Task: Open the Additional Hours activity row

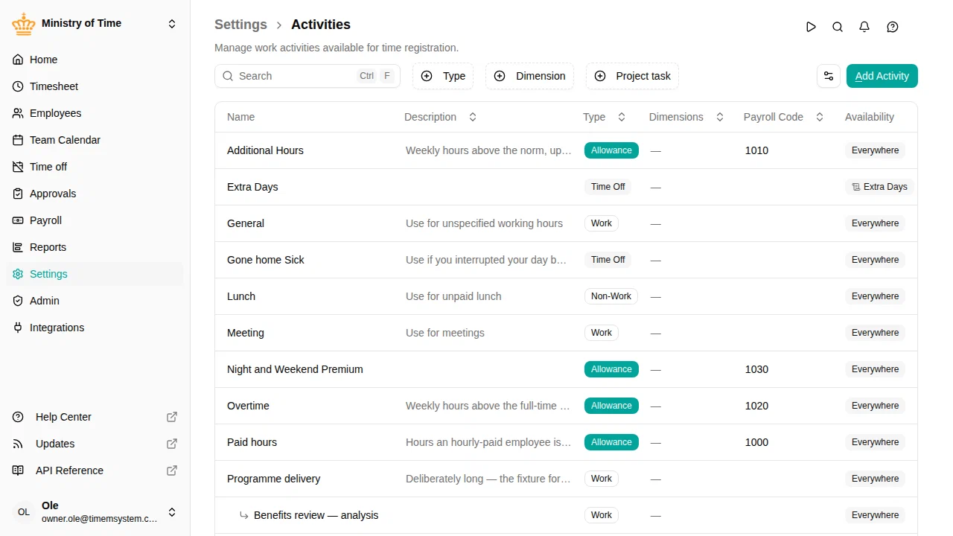Action: (x=566, y=150)
